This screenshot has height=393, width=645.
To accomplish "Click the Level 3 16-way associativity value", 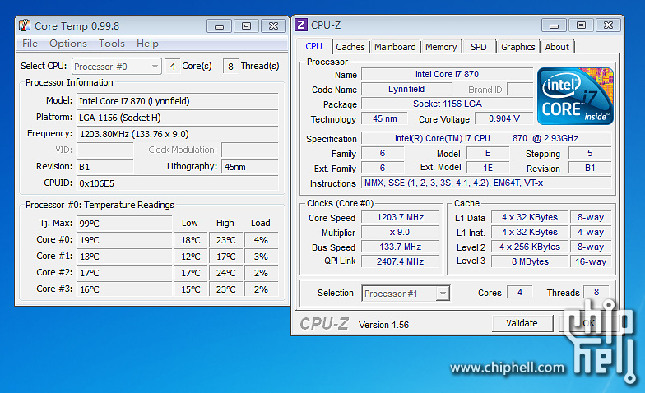I will [x=591, y=261].
